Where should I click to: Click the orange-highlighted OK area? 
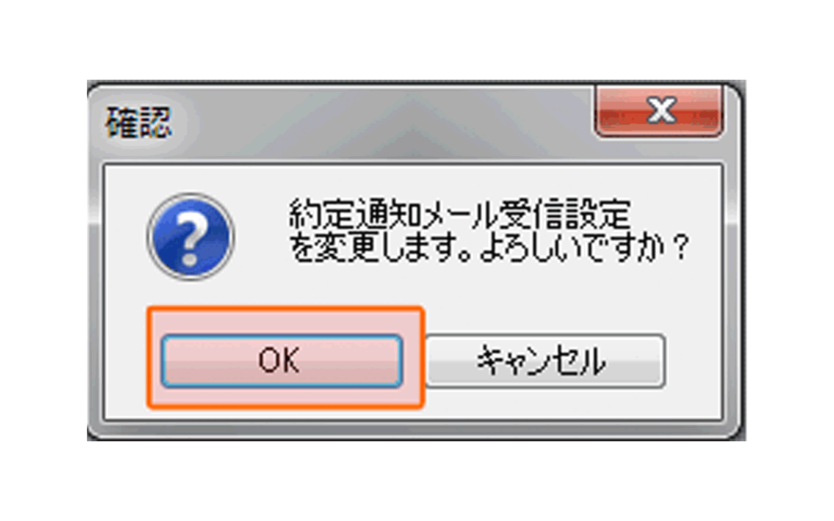coord(286,357)
